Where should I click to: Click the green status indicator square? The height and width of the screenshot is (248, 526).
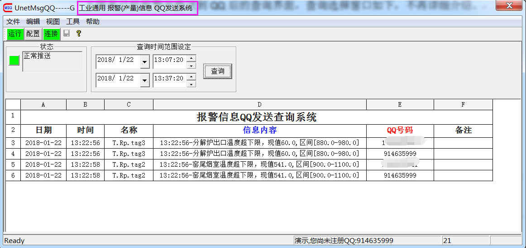14,61
